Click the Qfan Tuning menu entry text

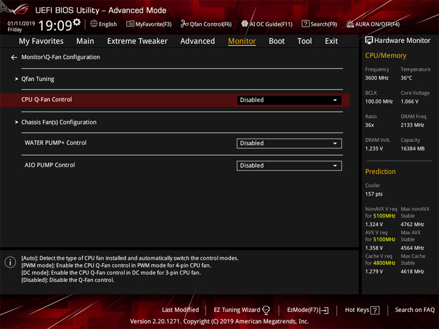point(38,79)
